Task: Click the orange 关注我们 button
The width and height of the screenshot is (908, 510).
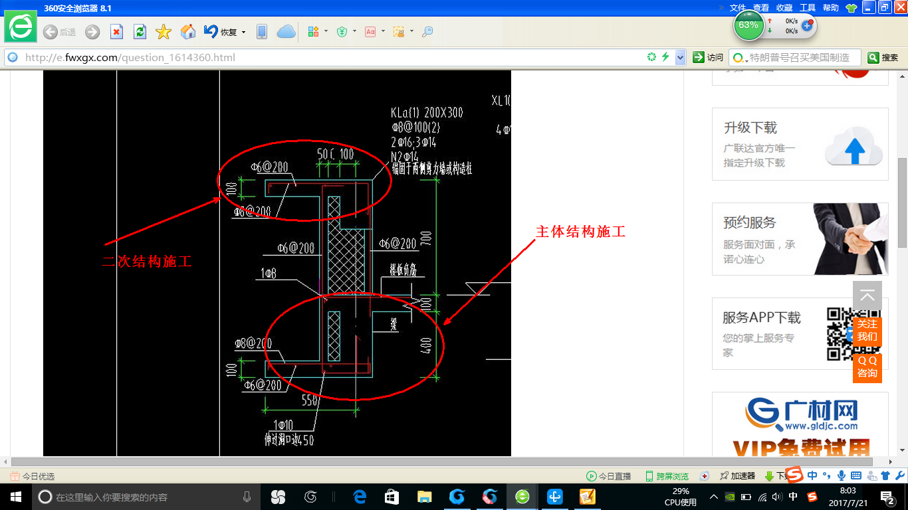Action: pyautogui.click(x=867, y=330)
